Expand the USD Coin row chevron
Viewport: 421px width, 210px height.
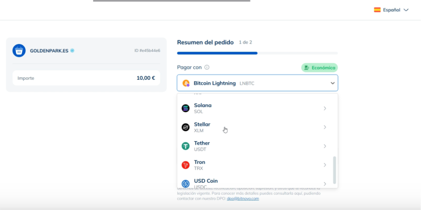pyautogui.click(x=325, y=184)
